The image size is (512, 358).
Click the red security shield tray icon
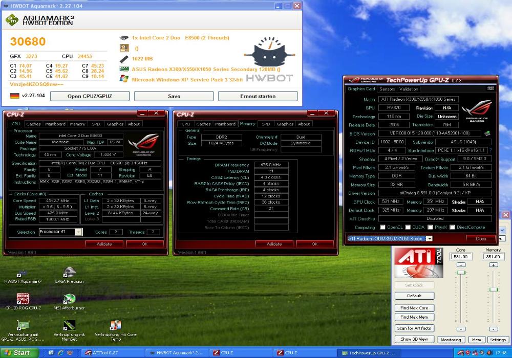[x=467, y=353]
